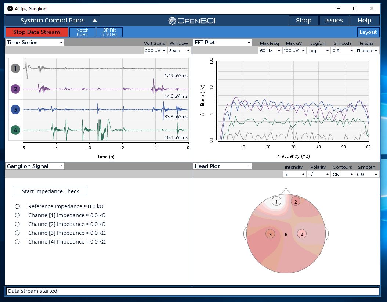Toggle channel 1 button in Time Series
Viewport: 387px width, 302px height.
coord(15,68)
